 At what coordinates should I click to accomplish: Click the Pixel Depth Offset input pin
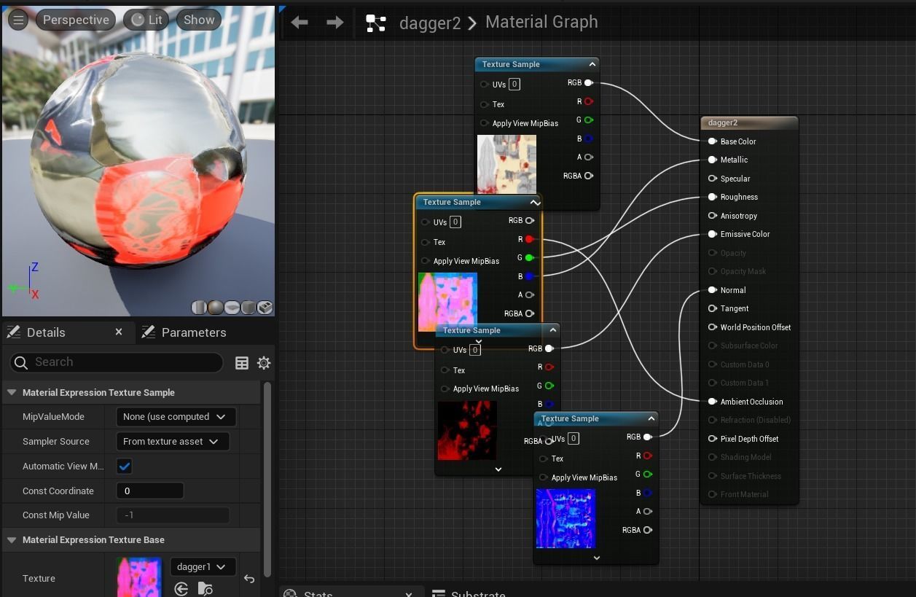click(713, 439)
